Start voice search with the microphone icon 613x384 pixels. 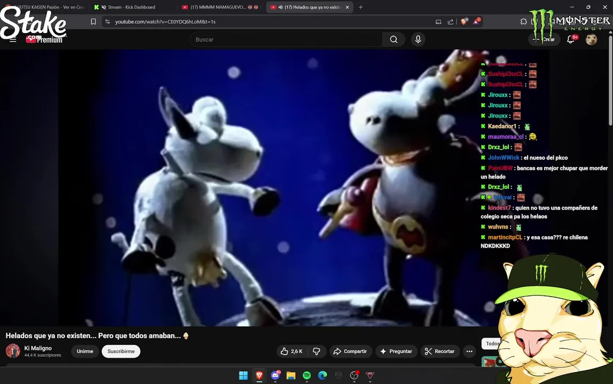coord(418,39)
